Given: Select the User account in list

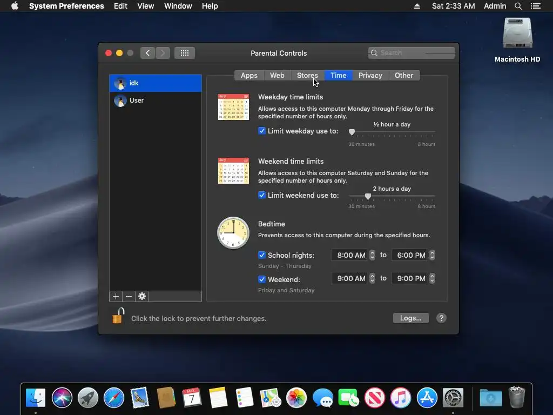Looking at the screenshot, I should [x=156, y=100].
